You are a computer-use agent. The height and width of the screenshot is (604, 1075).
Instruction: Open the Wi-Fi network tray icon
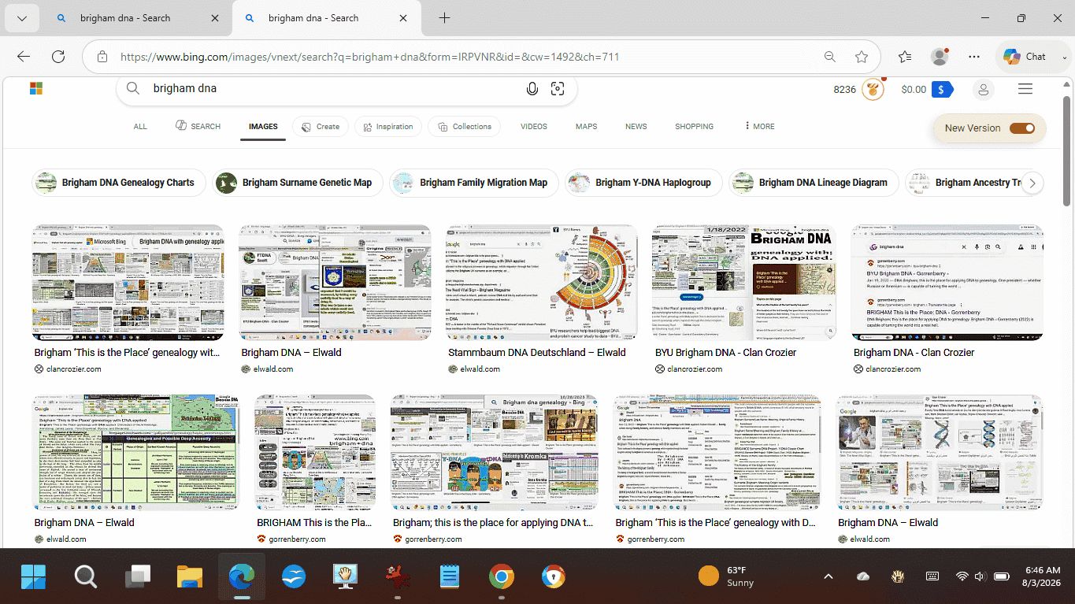962,576
